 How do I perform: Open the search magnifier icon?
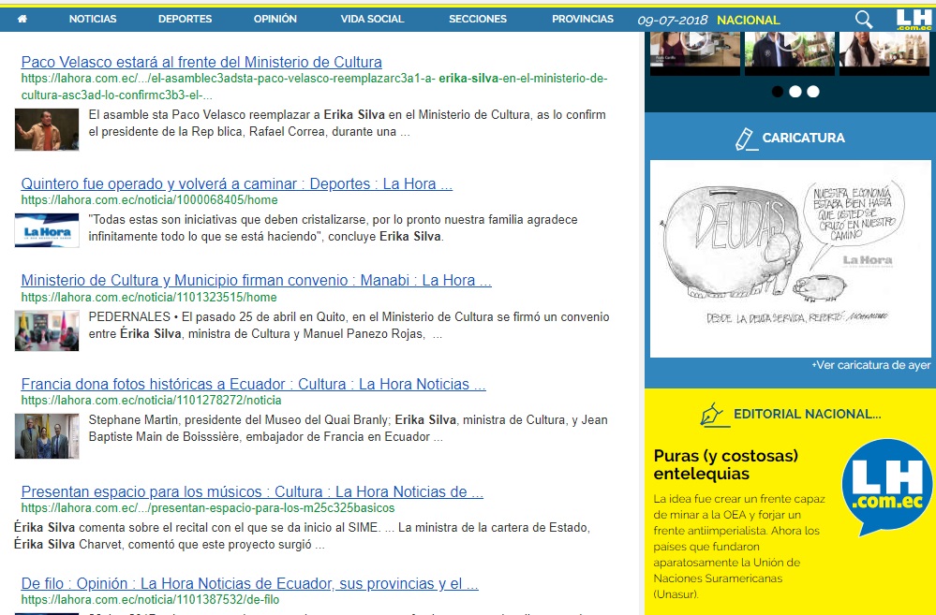(x=864, y=20)
